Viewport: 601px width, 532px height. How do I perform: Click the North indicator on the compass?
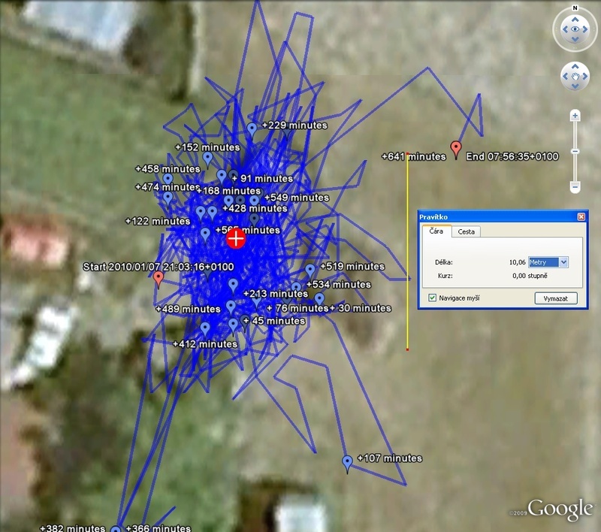[x=575, y=8]
